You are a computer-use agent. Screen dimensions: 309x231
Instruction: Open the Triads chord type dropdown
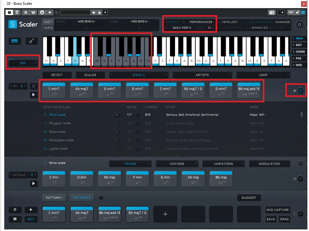pos(130,164)
